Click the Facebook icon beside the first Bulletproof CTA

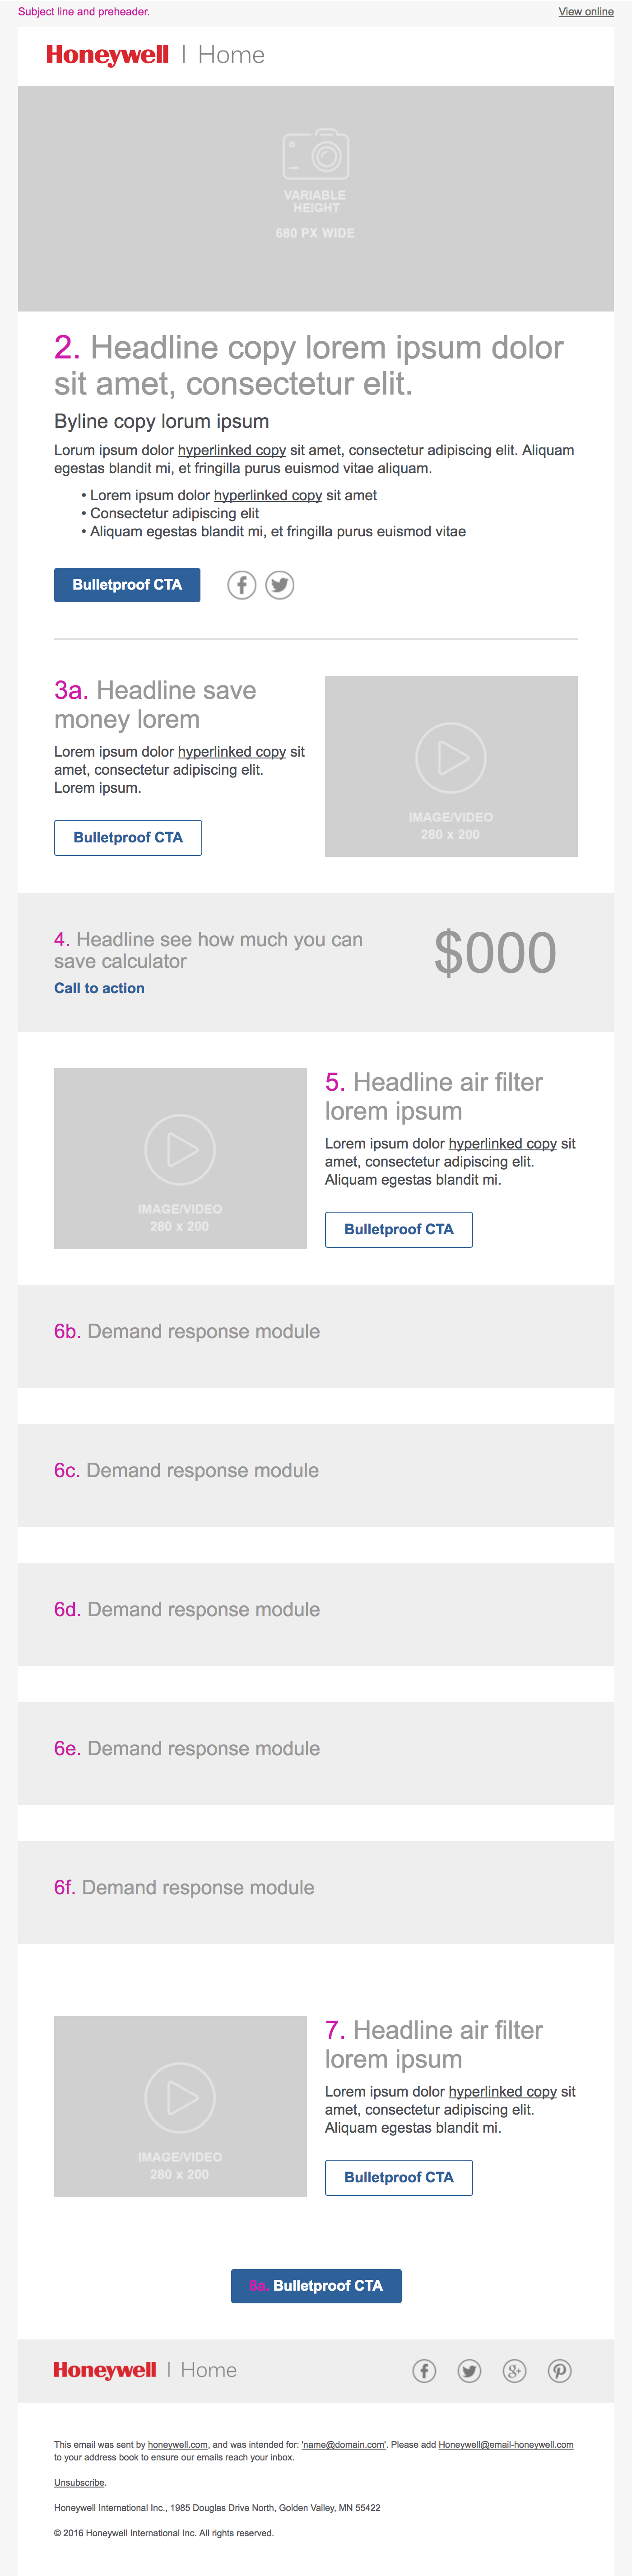[x=241, y=585]
